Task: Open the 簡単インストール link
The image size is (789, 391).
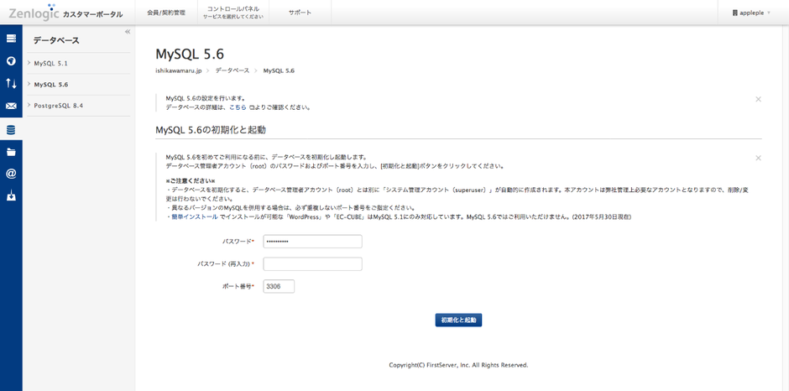Action: 194,216
